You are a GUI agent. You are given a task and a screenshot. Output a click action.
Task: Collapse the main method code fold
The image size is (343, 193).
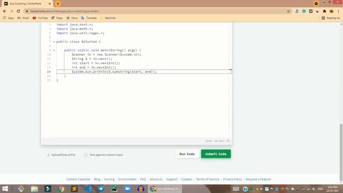point(54,50)
